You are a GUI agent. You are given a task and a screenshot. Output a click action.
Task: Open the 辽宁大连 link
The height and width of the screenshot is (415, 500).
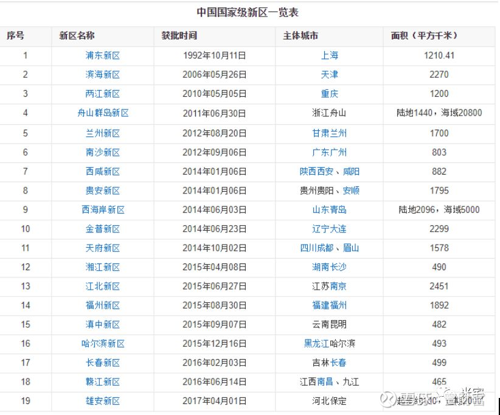[329, 229]
